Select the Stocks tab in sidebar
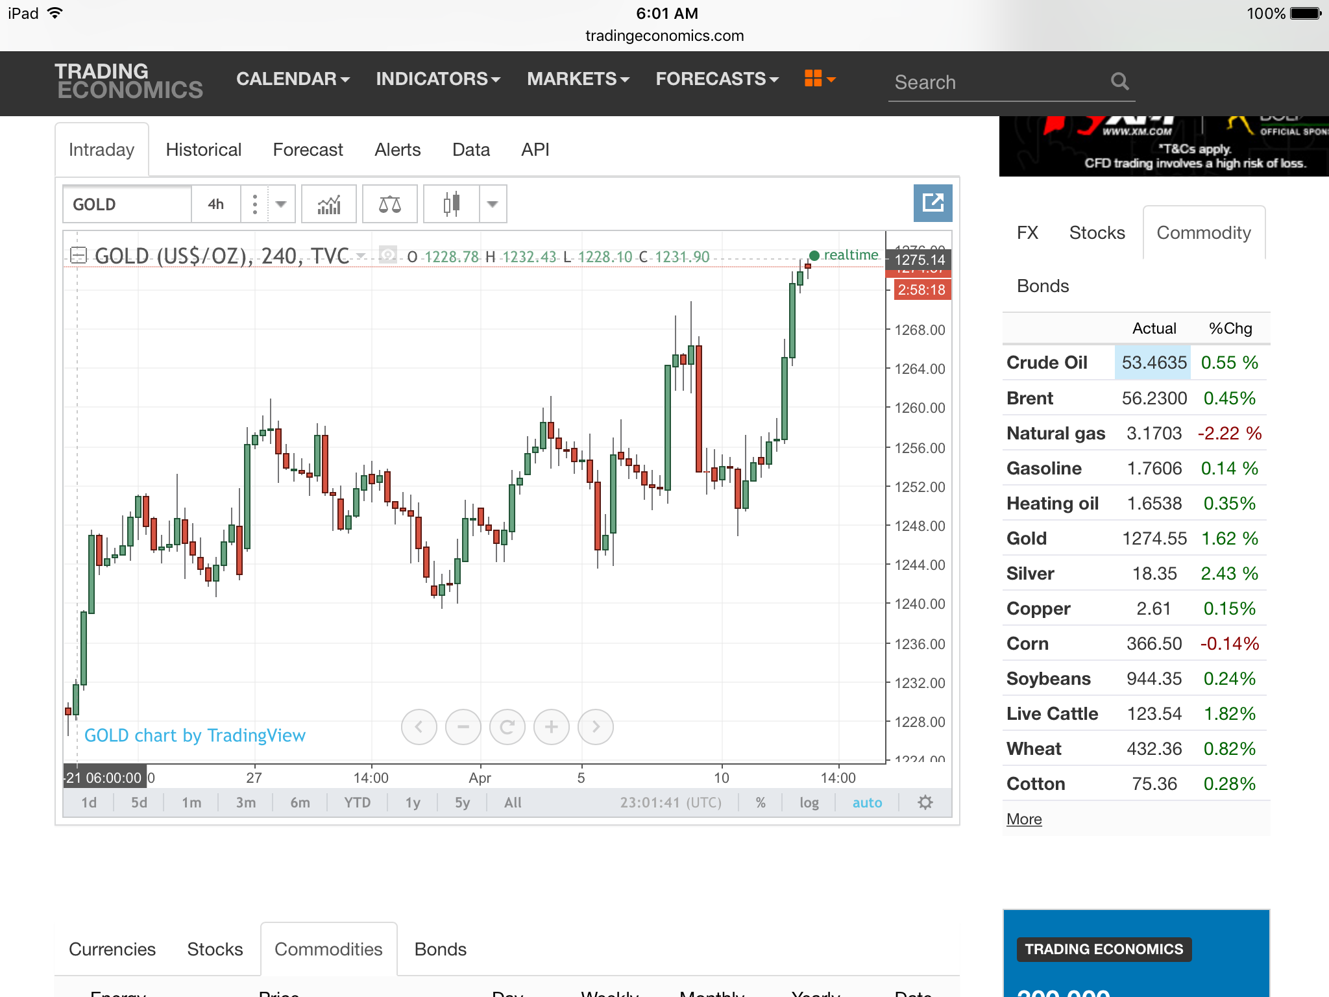Screen dimensions: 1329x997 [x=1097, y=233]
